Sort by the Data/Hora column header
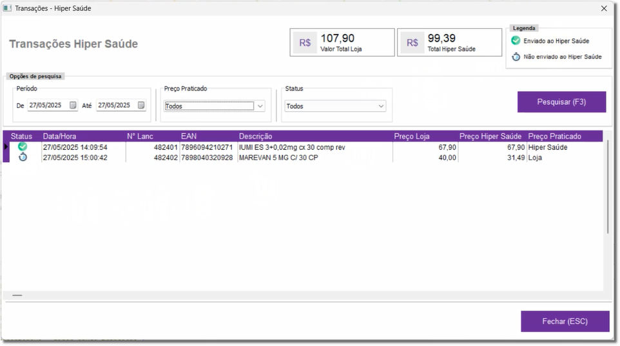 coord(59,136)
